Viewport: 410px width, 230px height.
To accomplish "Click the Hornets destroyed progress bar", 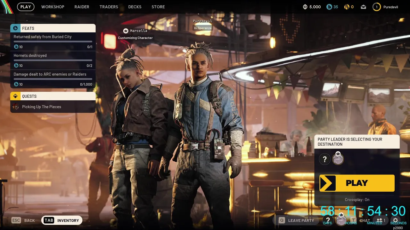I will point(53,60).
